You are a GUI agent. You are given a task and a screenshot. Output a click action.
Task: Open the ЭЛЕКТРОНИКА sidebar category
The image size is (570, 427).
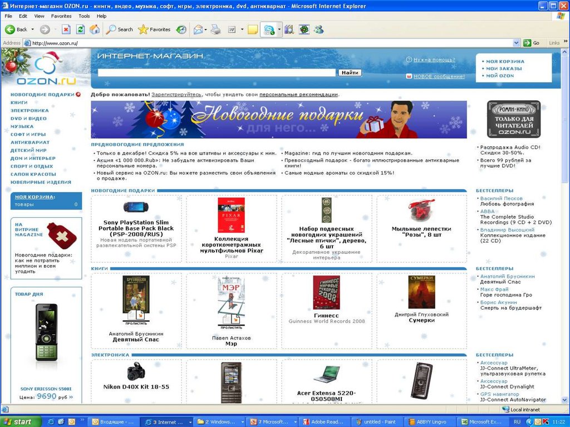[30, 111]
